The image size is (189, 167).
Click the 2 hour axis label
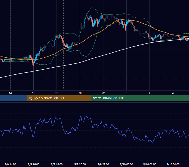(150, 93)
